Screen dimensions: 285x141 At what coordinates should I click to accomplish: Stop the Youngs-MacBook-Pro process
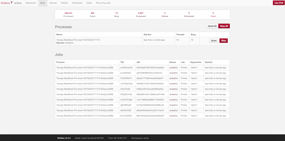(x=224, y=41)
